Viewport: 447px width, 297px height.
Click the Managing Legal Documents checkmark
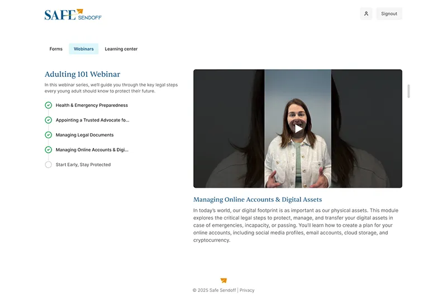pos(49,135)
